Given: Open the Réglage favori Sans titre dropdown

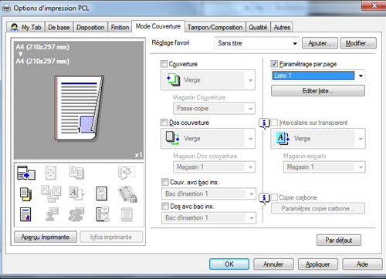Looking at the screenshot, I should tap(257, 43).
